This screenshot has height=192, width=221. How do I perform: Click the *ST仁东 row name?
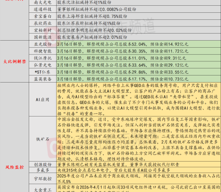(42, 72)
